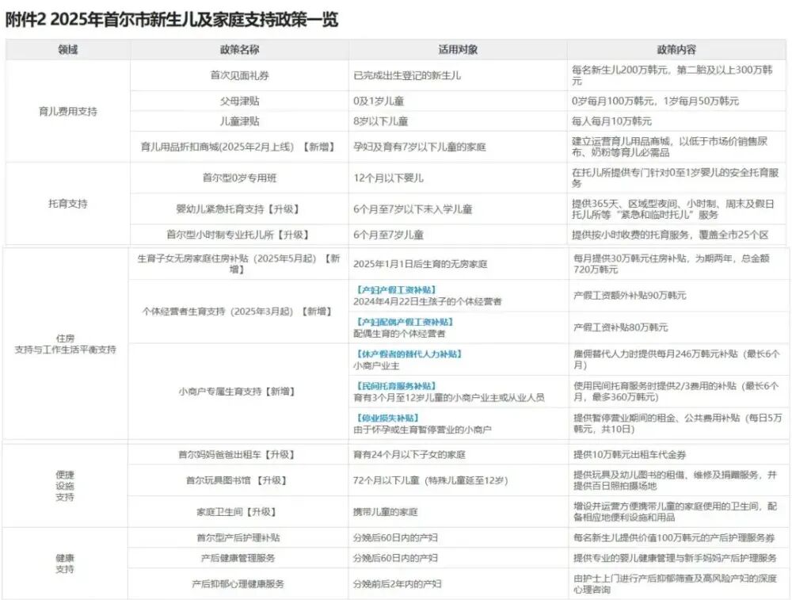The height and width of the screenshot is (600, 792).
Task: Select the 政策内容 column header
Action: [x=677, y=49]
